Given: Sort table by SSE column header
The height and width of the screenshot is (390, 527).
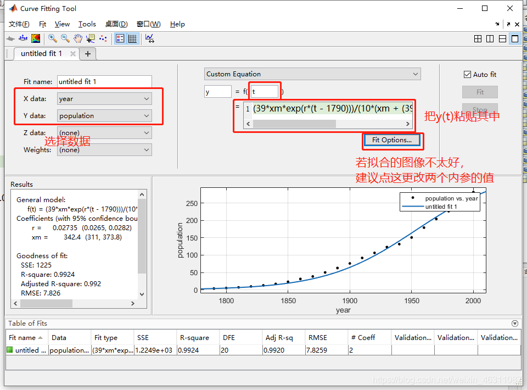Looking at the screenshot, I should [x=155, y=338].
